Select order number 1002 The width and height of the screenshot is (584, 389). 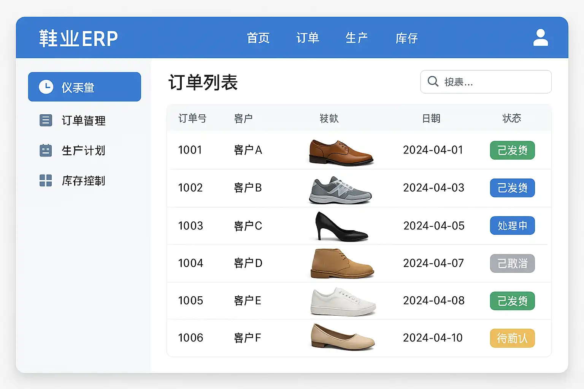pyautogui.click(x=190, y=188)
